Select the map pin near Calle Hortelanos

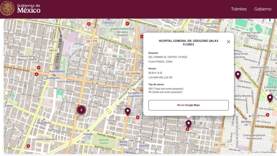coord(270,98)
